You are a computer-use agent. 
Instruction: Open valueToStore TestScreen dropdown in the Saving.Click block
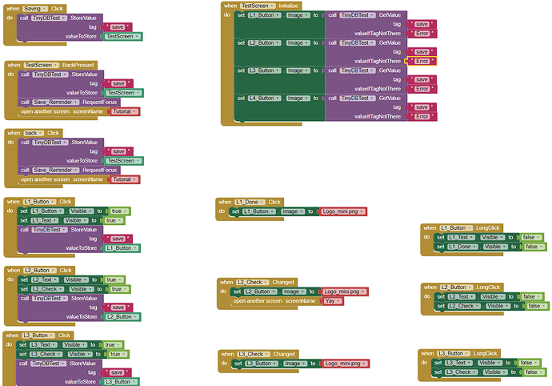[x=123, y=36]
